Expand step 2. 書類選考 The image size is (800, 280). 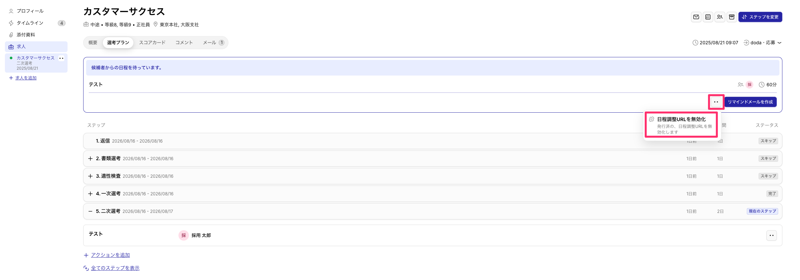pyautogui.click(x=90, y=159)
